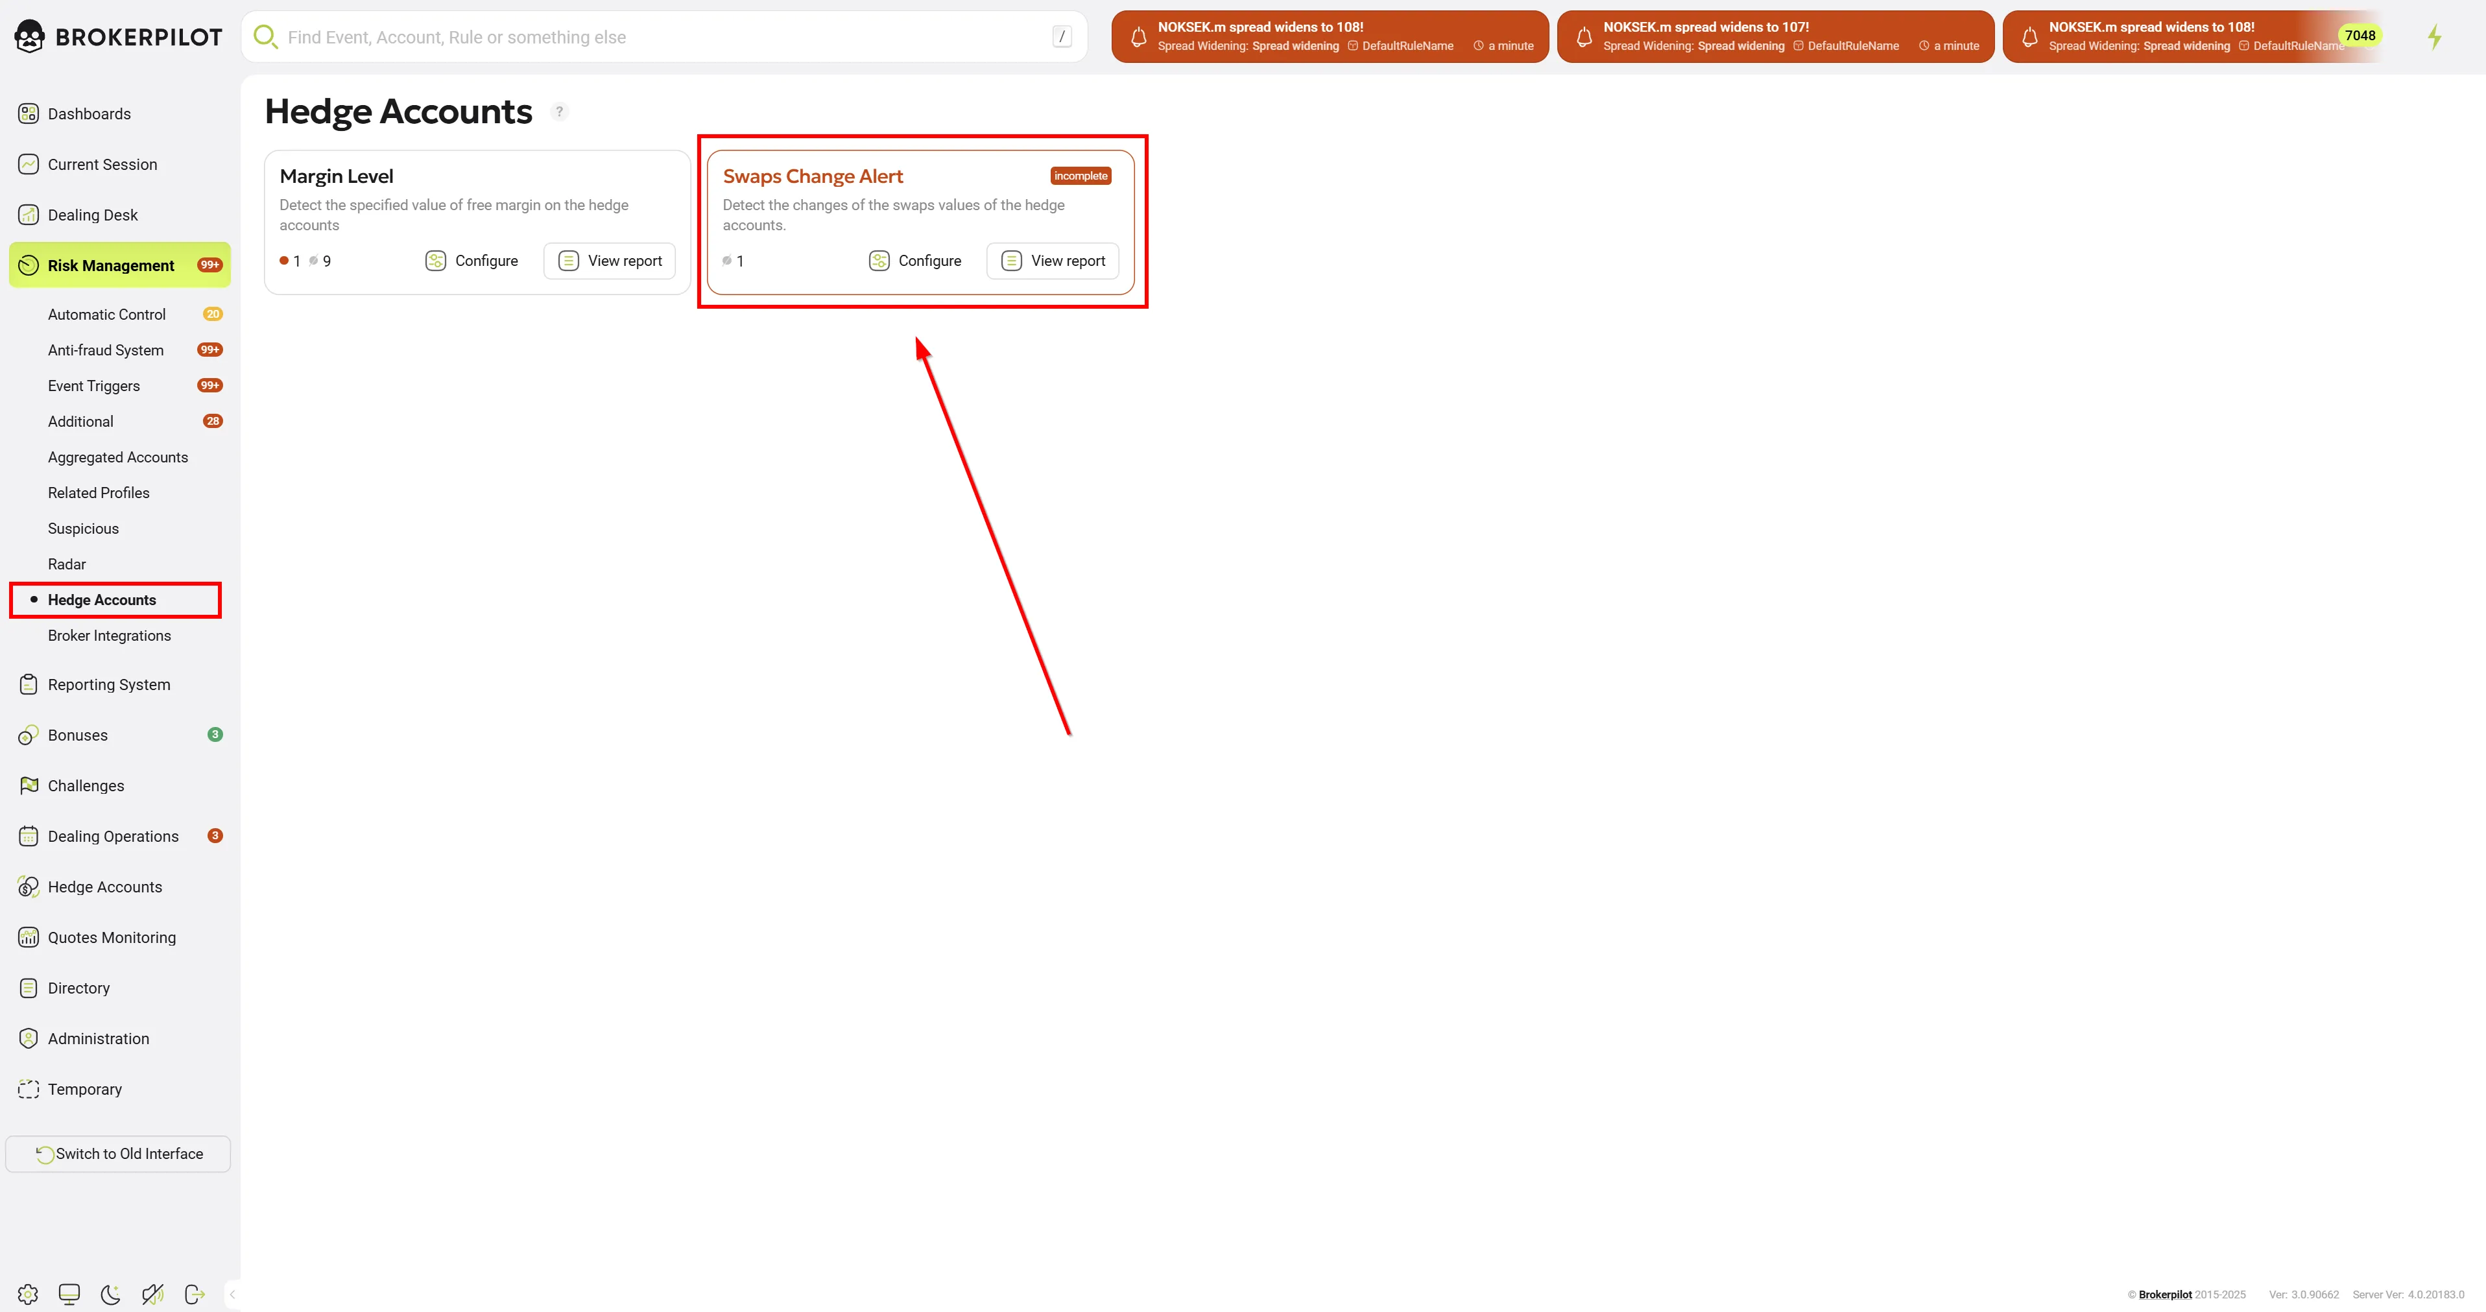Select Hedge Accounts under Risk Management

pyautogui.click(x=101, y=600)
